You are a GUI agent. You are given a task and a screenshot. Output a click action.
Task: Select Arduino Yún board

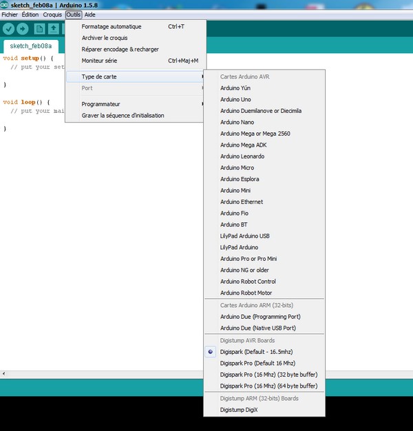click(264, 88)
